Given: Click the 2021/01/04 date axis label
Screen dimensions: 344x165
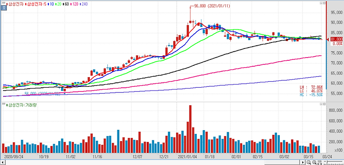Looking at the screenshot, I should pos(187,157).
